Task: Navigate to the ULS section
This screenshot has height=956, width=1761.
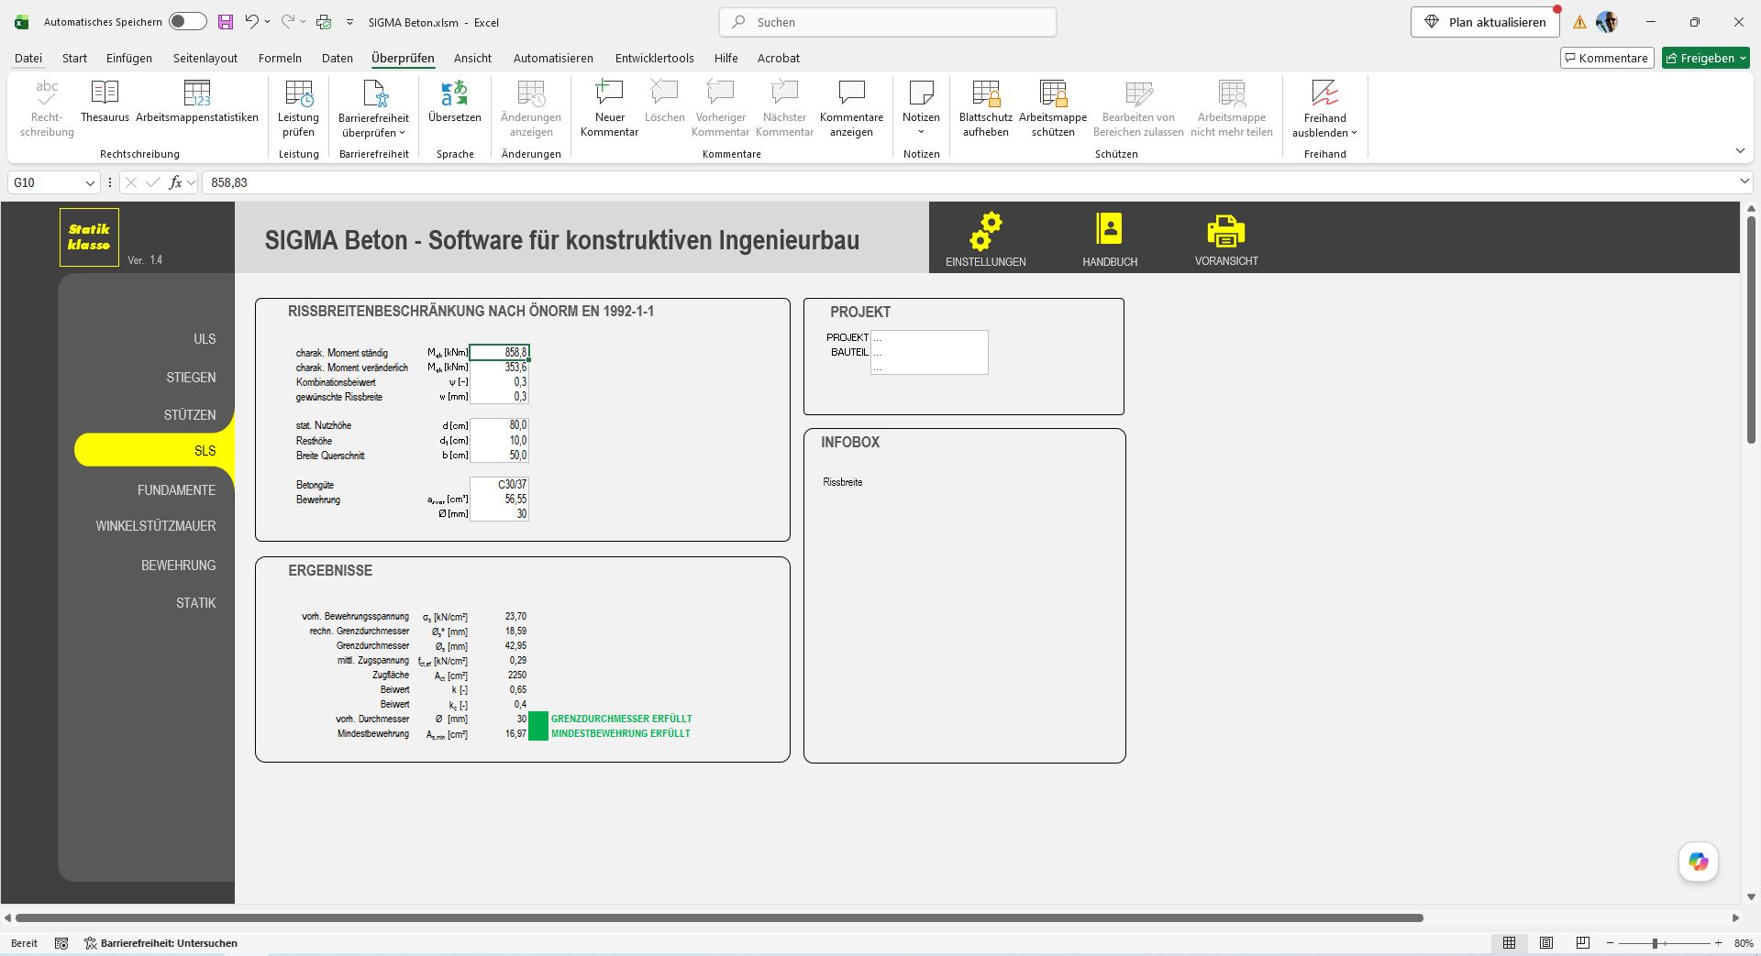Action: tap(205, 339)
